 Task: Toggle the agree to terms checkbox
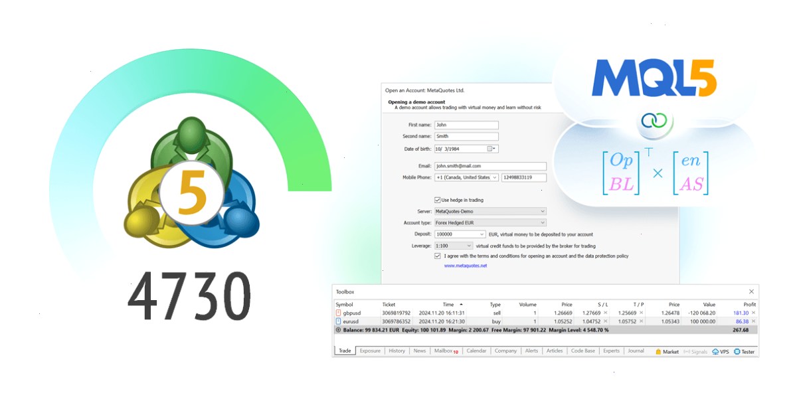point(437,256)
